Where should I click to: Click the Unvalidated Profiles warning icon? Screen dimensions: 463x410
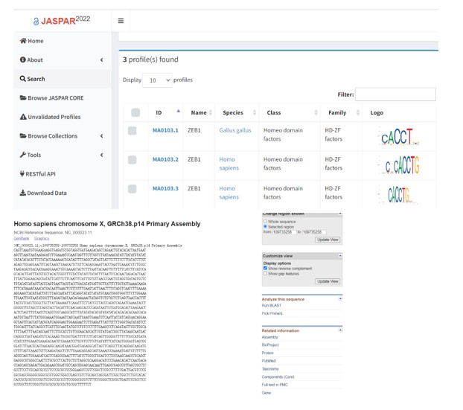(23, 117)
